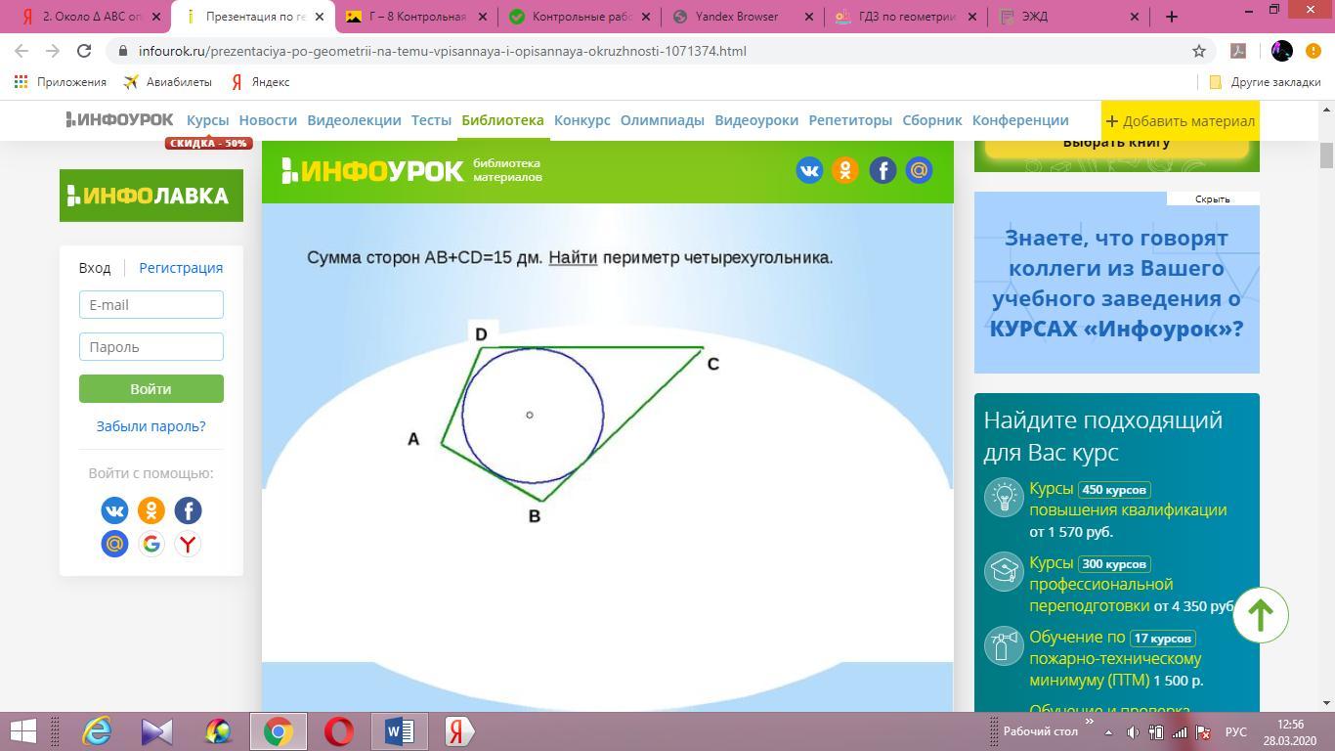Close the ЭЖД tab
The width and height of the screenshot is (1335, 751).
(1135, 17)
